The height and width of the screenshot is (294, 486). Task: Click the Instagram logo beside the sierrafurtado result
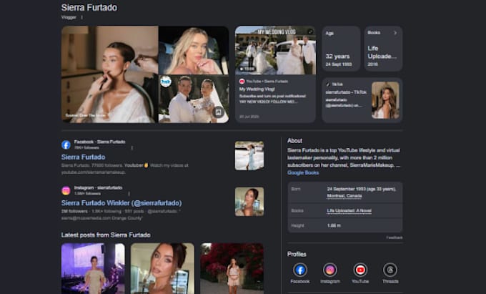[x=66, y=191]
